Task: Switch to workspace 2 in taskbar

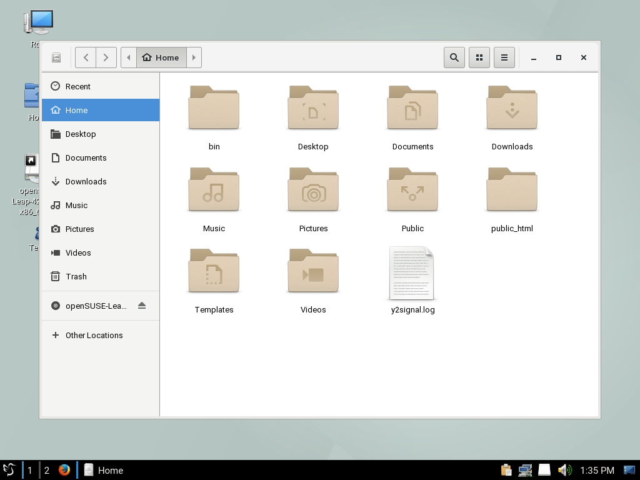Action: click(x=47, y=470)
